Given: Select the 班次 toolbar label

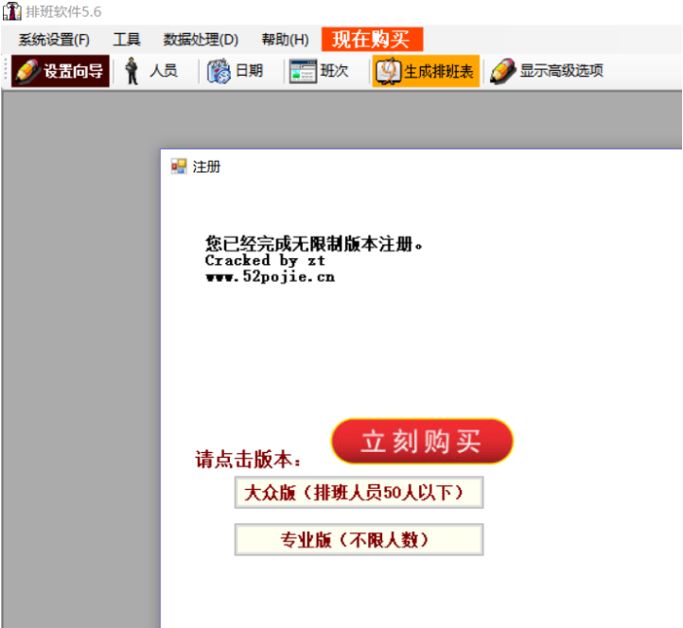Looking at the screenshot, I should pos(335,71).
